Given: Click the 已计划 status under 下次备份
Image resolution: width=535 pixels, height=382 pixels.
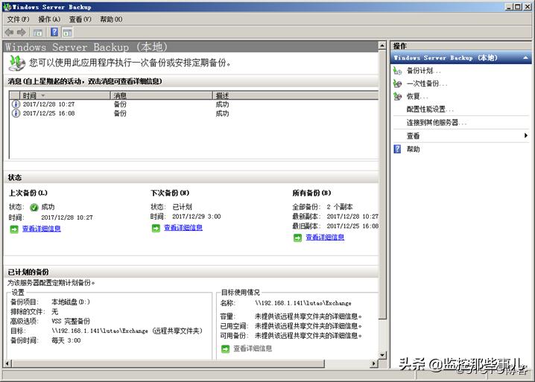Looking at the screenshot, I should point(182,207).
